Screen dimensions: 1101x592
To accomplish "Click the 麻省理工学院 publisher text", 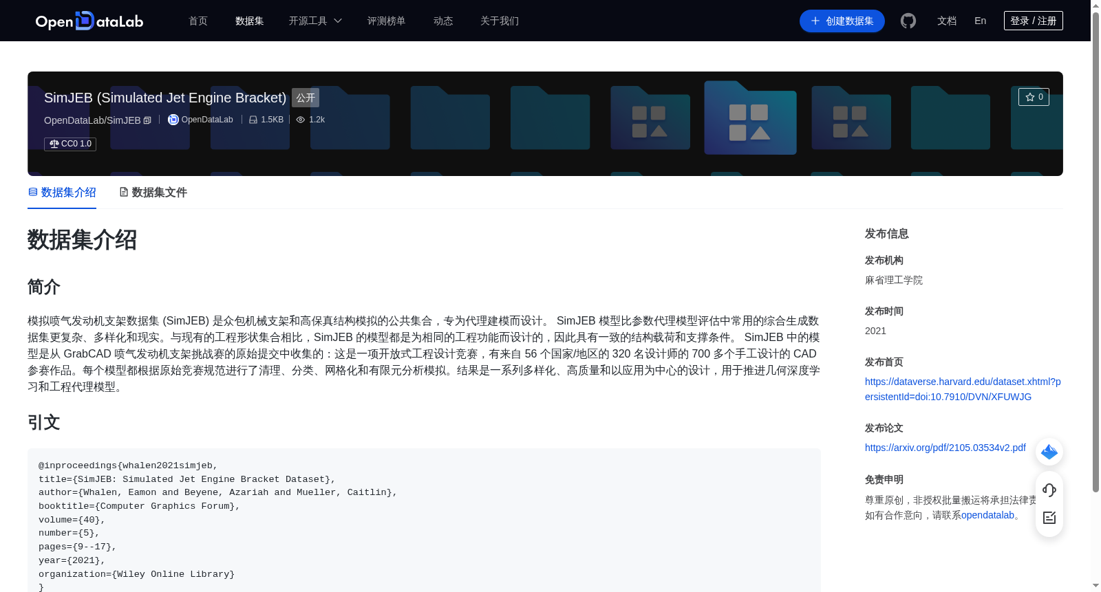I will [x=894, y=280].
